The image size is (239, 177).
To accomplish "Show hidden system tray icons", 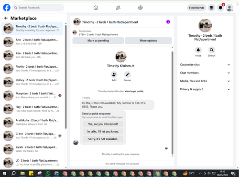I will pos(200,173).
